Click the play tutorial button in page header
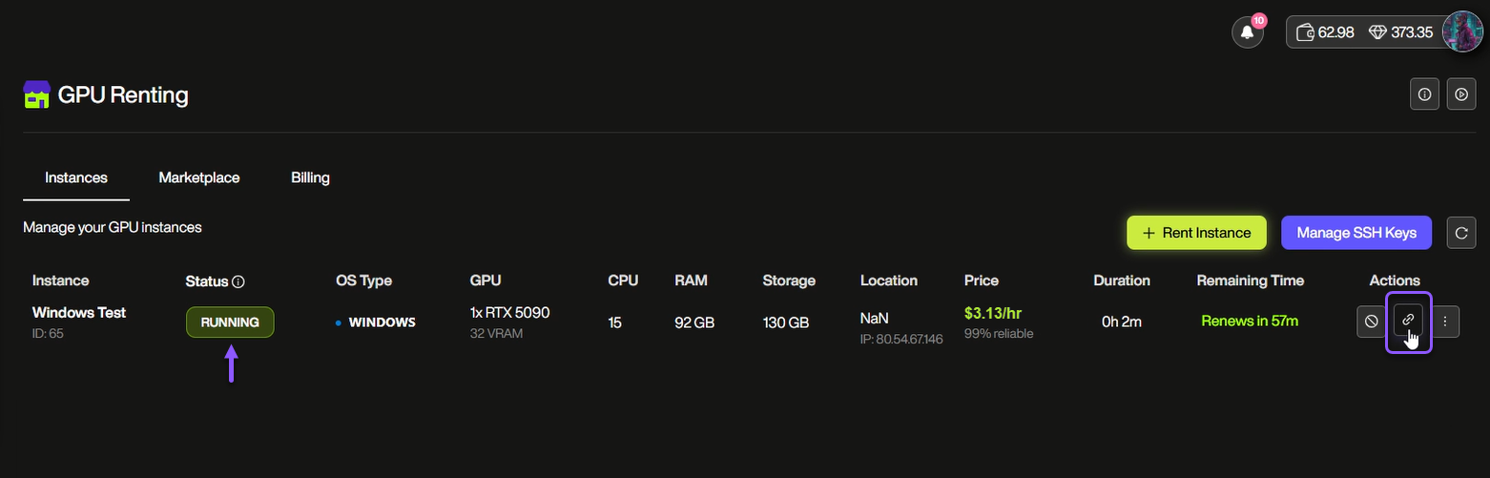 (1461, 94)
